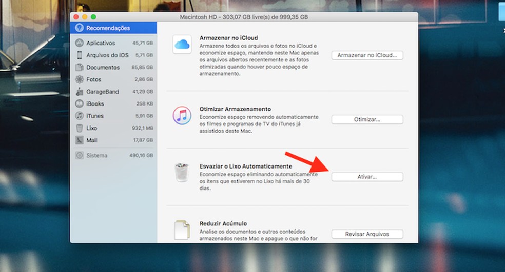Click the Otimizar Armazenamento heading

click(x=235, y=109)
